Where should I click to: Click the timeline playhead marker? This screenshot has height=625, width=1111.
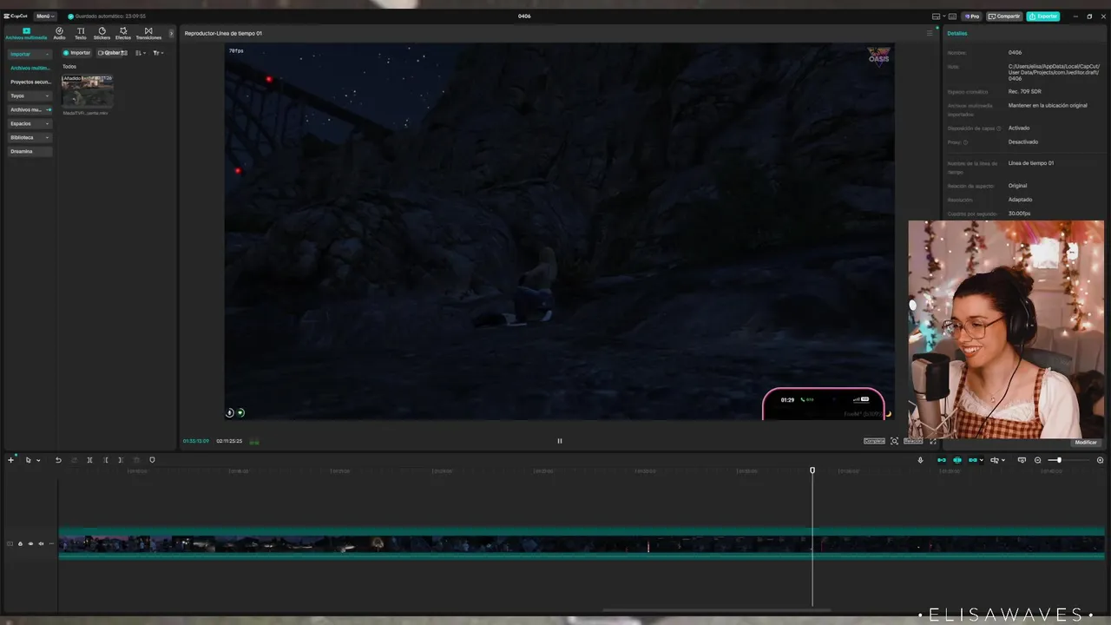(x=812, y=470)
